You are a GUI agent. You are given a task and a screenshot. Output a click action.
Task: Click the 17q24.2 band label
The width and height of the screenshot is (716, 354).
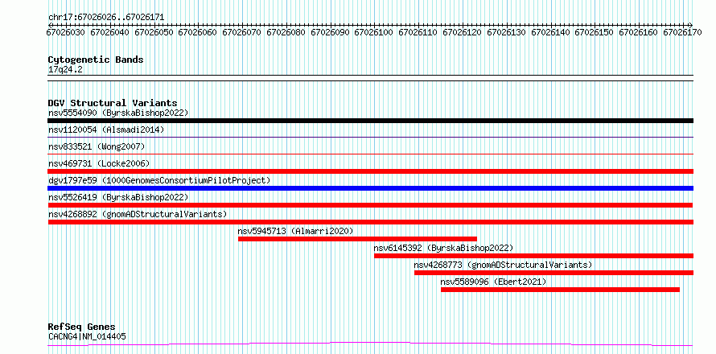pos(65,69)
